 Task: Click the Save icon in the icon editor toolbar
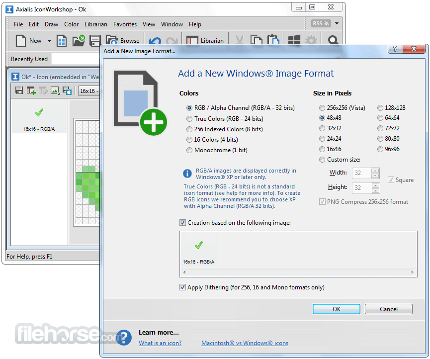click(19, 90)
